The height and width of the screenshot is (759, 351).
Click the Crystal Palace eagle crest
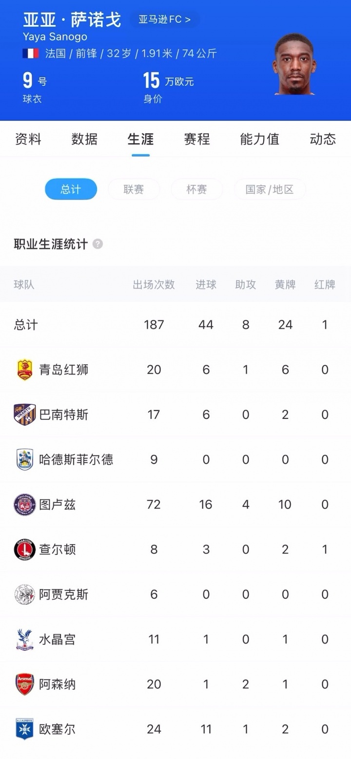pos(24,639)
